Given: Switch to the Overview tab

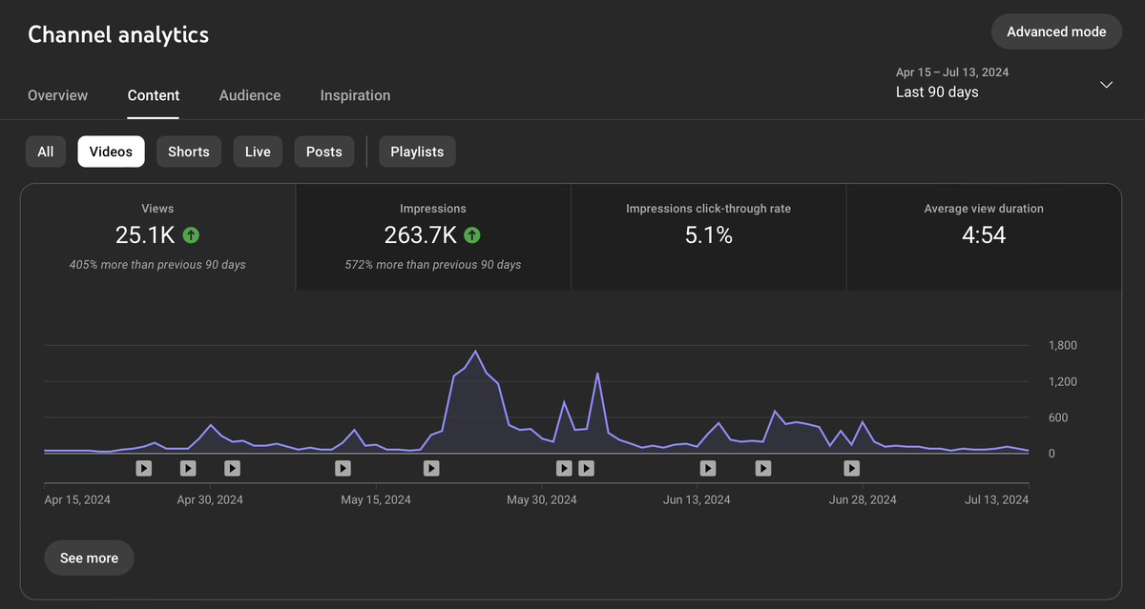Looking at the screenshot, I should tap(57, 95).
